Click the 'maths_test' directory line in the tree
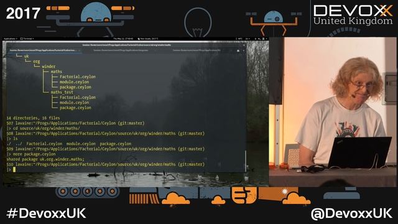The image size is (398, 224). [62, 92]
